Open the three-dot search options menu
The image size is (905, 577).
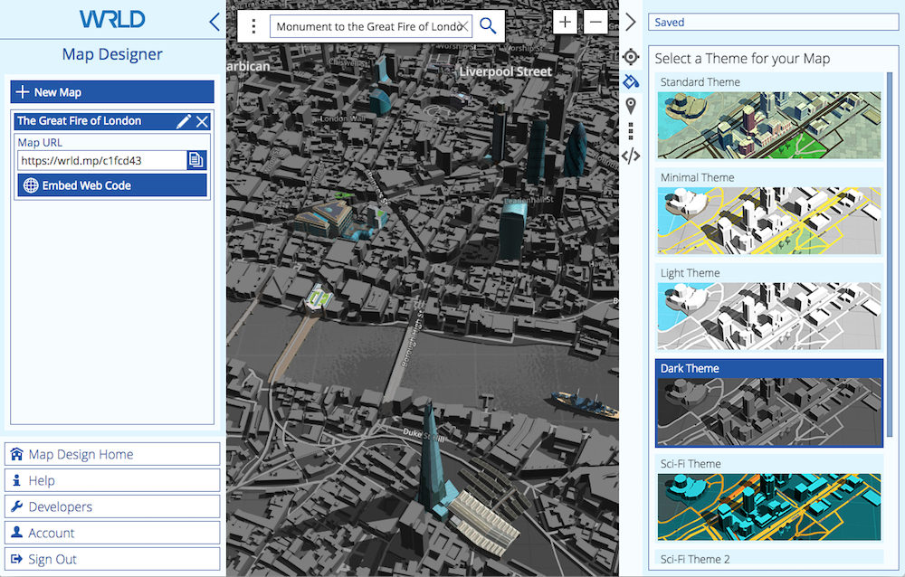click(253, 26)
